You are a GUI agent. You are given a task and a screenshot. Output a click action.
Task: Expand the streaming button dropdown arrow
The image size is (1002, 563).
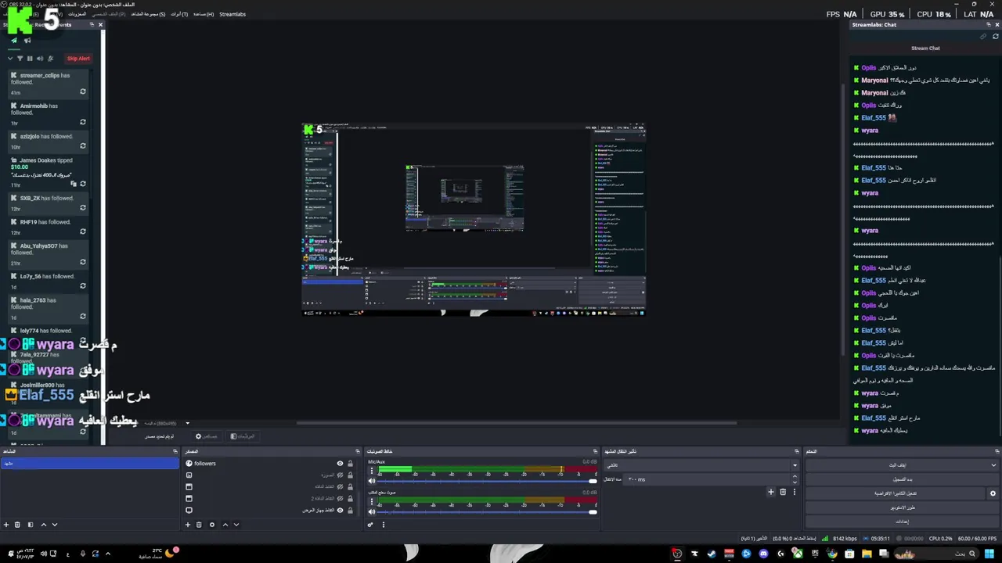(993, 465)
